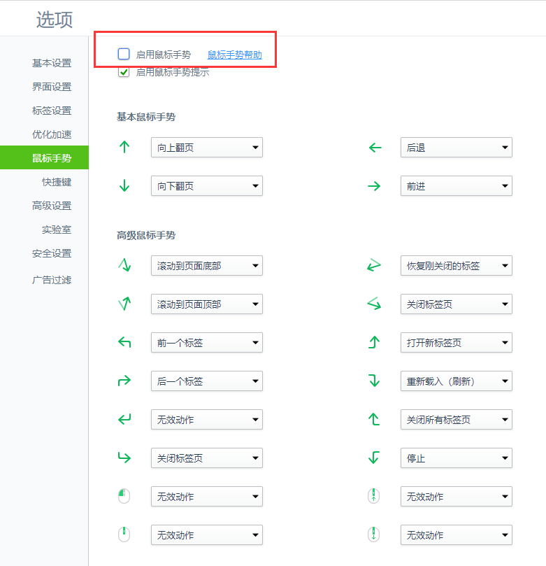Open the 恢复刚关闭的标签 dropdown
The width and height of the screenshot is (546, 566).
pos(456,266)
